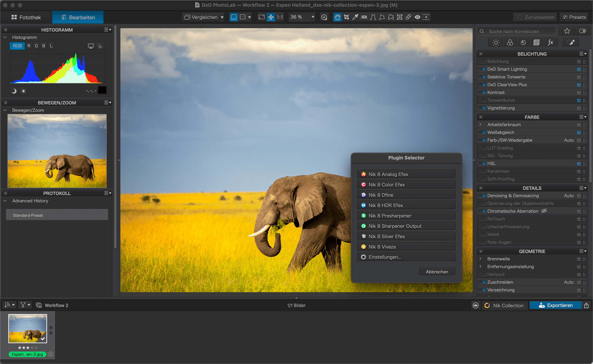Click the highlight clipping sun icon
Image resolution: width=593 pixels, height=364 pixels.
tap(23, 91)
